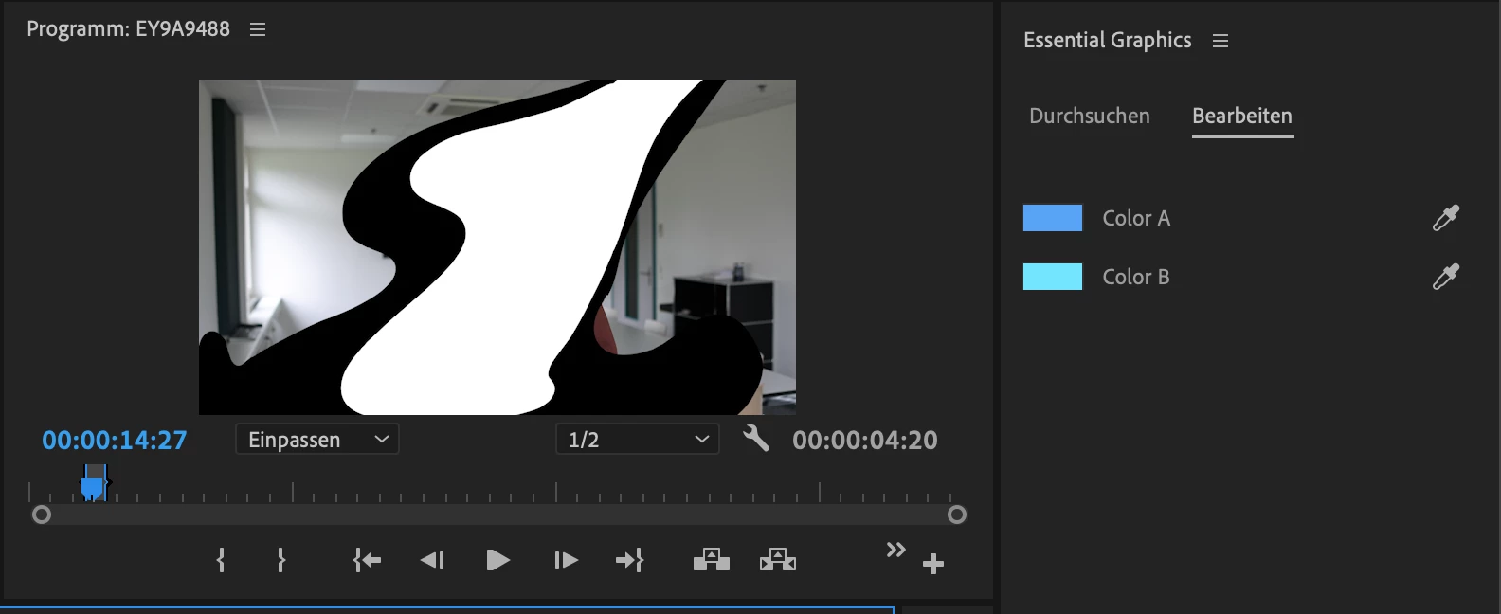Click the Extract button
The image size is (1501, 614).
pyautogui.click(x=778, y=560)
